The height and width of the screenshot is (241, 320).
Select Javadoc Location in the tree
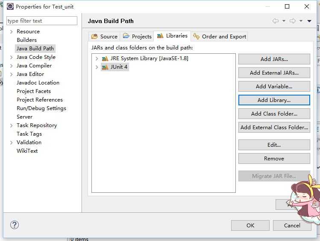click(x=38, y=83)
